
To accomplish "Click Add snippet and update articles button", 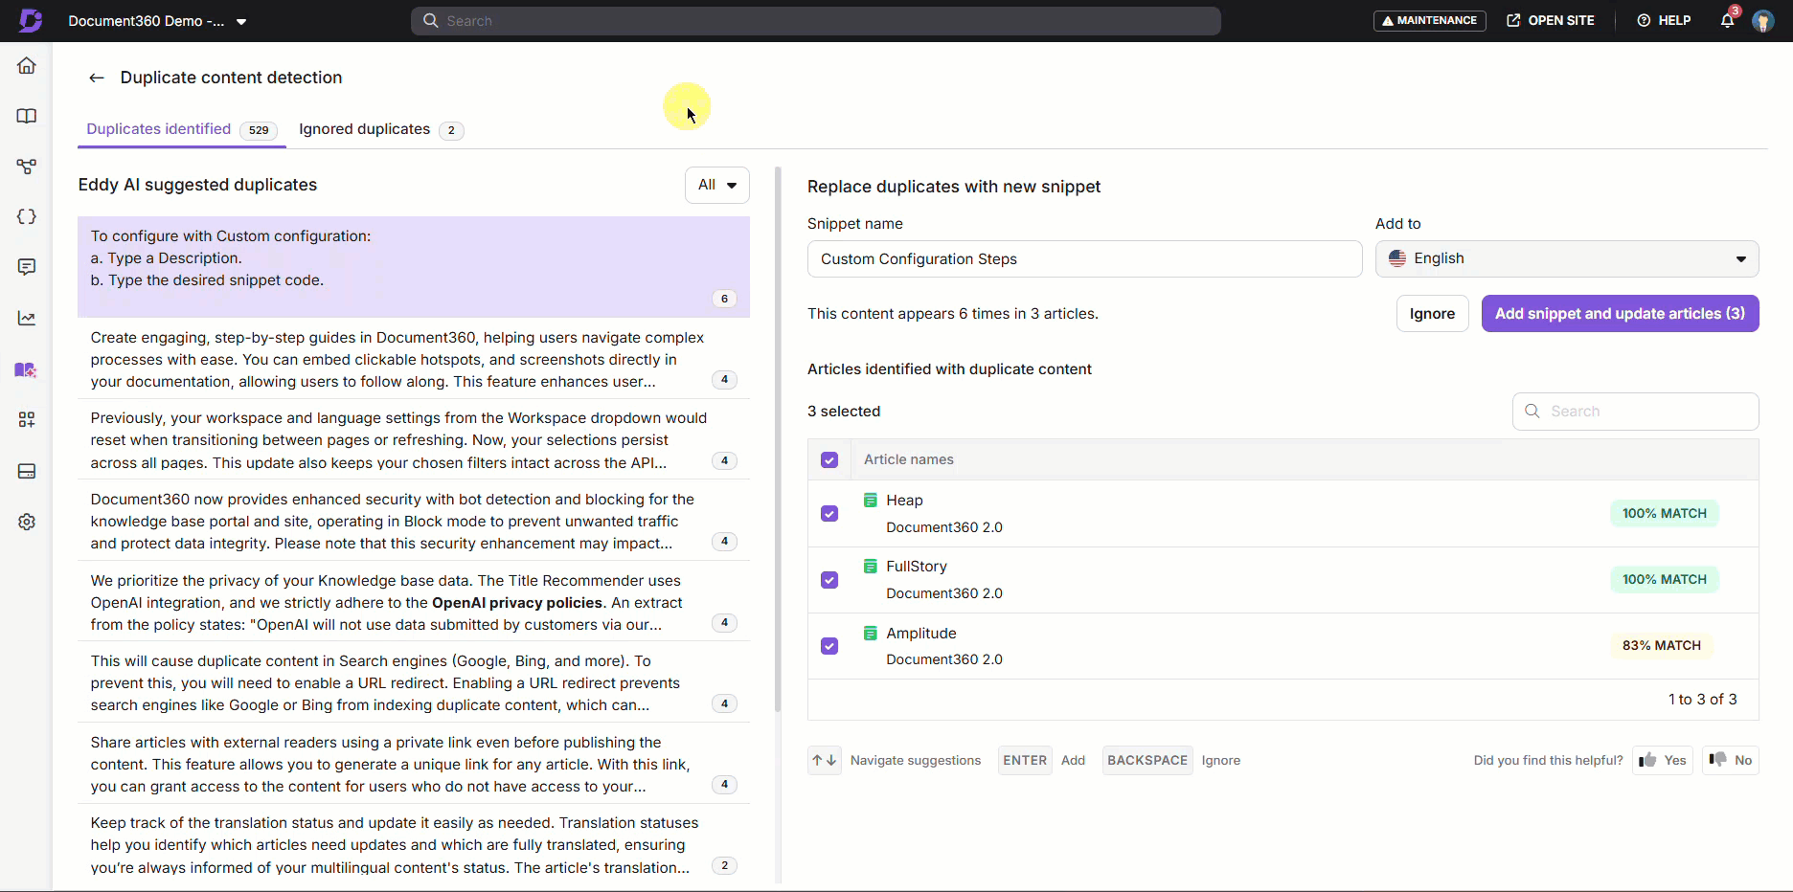I will 1619,314.
